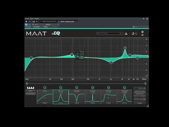Click the host Copy button
This screenshot has height=127, width=169.
pyautogui.click(x=45, y=27)
